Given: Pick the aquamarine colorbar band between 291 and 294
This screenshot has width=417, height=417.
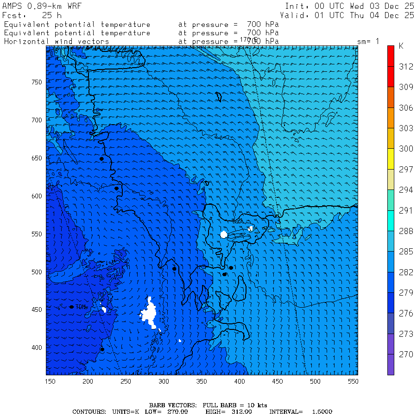Looking at the screenshot, I should (391, 200).
